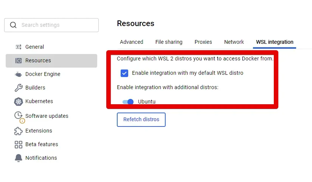Select Resources in the sidebar
Viewport: 312px width, 182px height.
coord(51,60)
